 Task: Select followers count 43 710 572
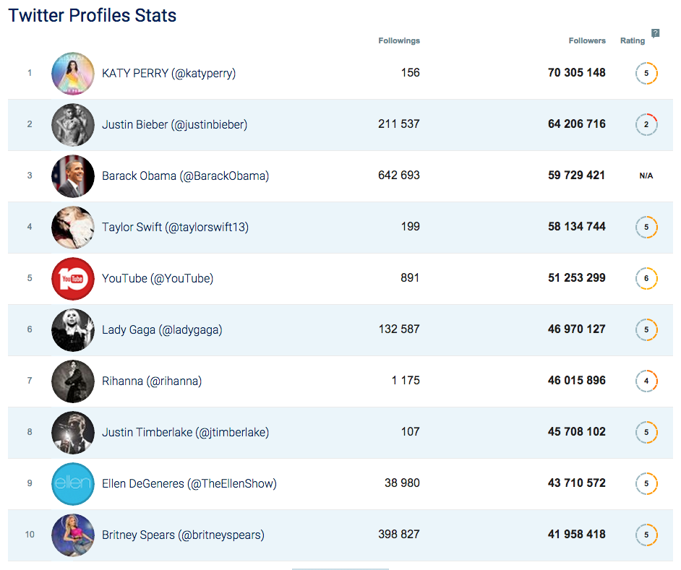tap(577, 483)
